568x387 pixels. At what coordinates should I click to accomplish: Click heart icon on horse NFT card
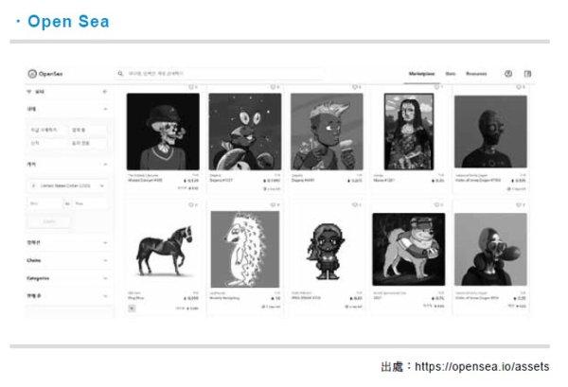coord(191,205)
